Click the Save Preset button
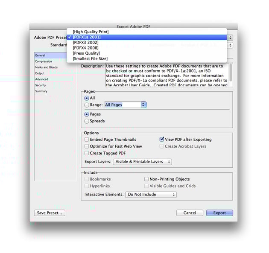The image size is (269, 253). (x=50, y=213)
